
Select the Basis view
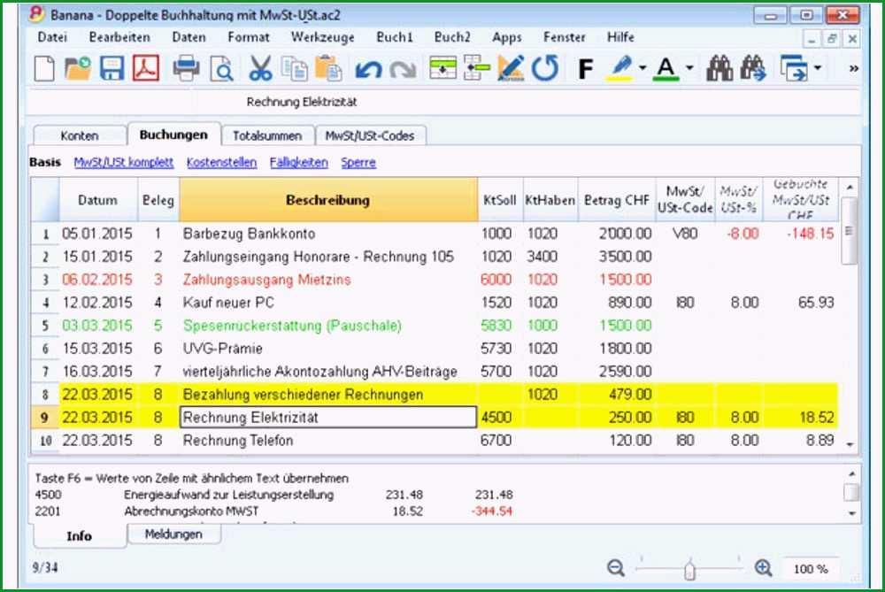point(45,163)
